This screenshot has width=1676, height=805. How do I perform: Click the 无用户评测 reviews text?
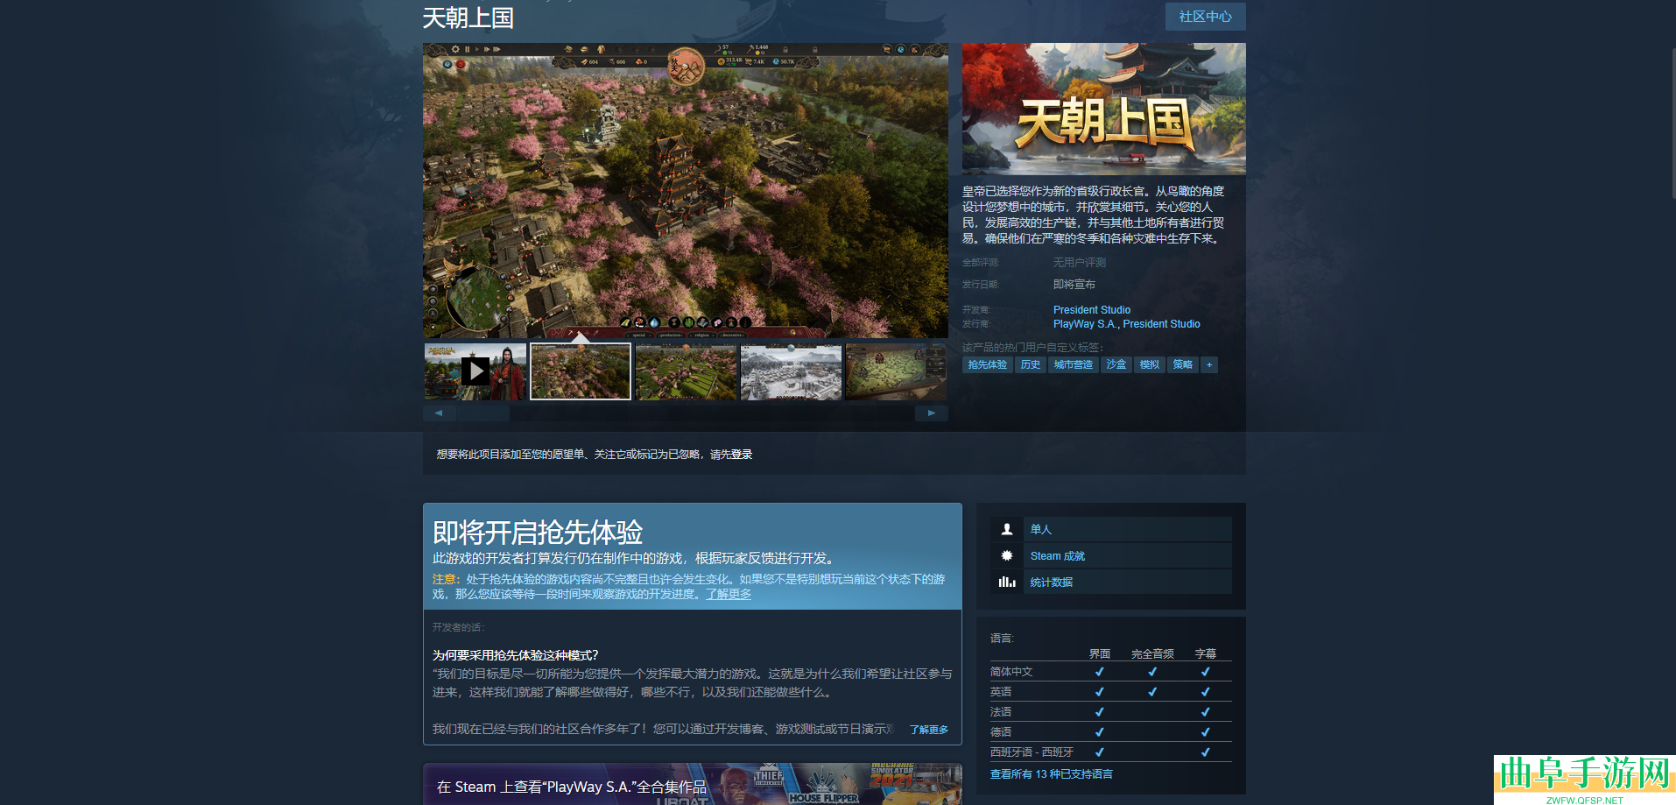(x=1079, y=263)
